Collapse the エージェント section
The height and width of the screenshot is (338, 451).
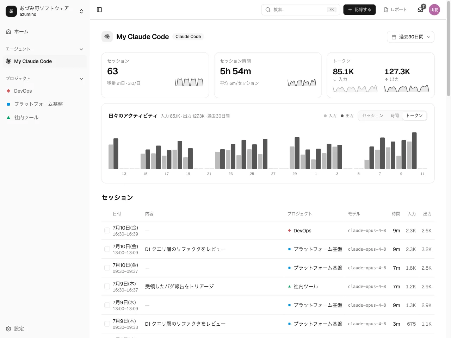pyautogui.click(x=45, y=49)
